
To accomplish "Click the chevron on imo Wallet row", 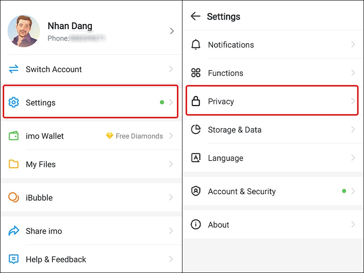I will [171, 136].
